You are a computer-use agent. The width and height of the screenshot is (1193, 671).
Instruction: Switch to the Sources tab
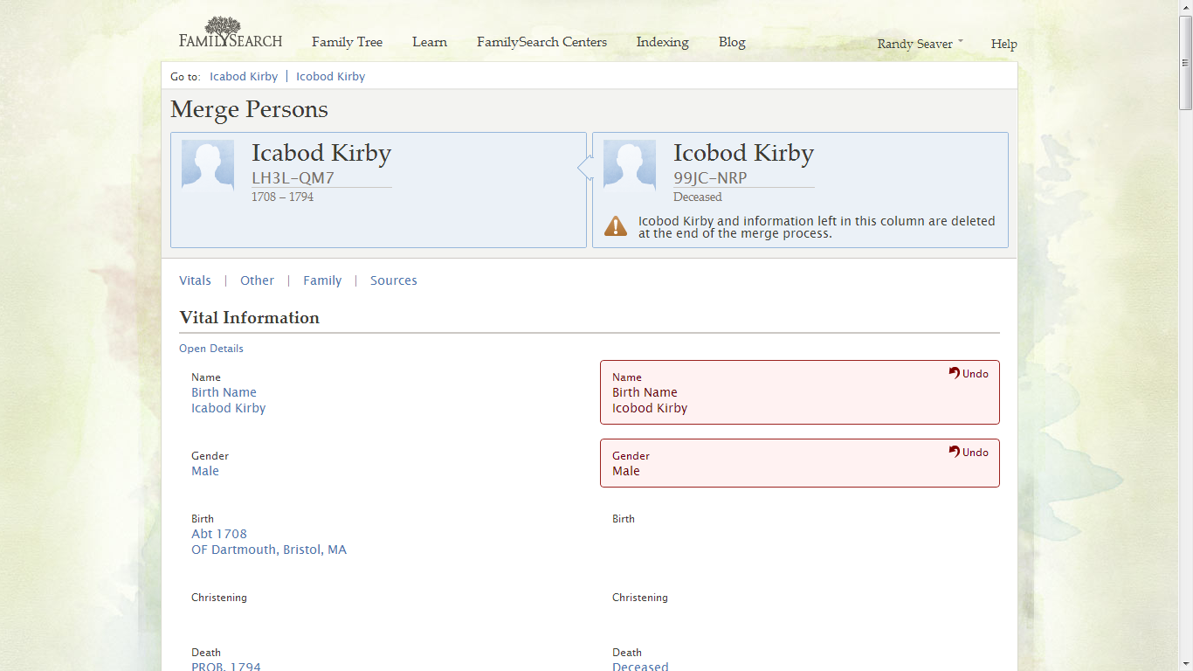(x=393, y=280)
